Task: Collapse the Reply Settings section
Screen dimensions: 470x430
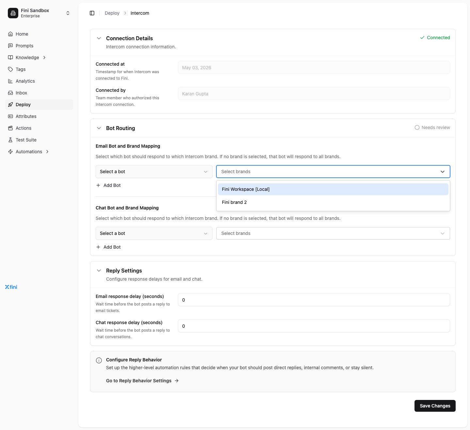Action: (x=99, y=271)
